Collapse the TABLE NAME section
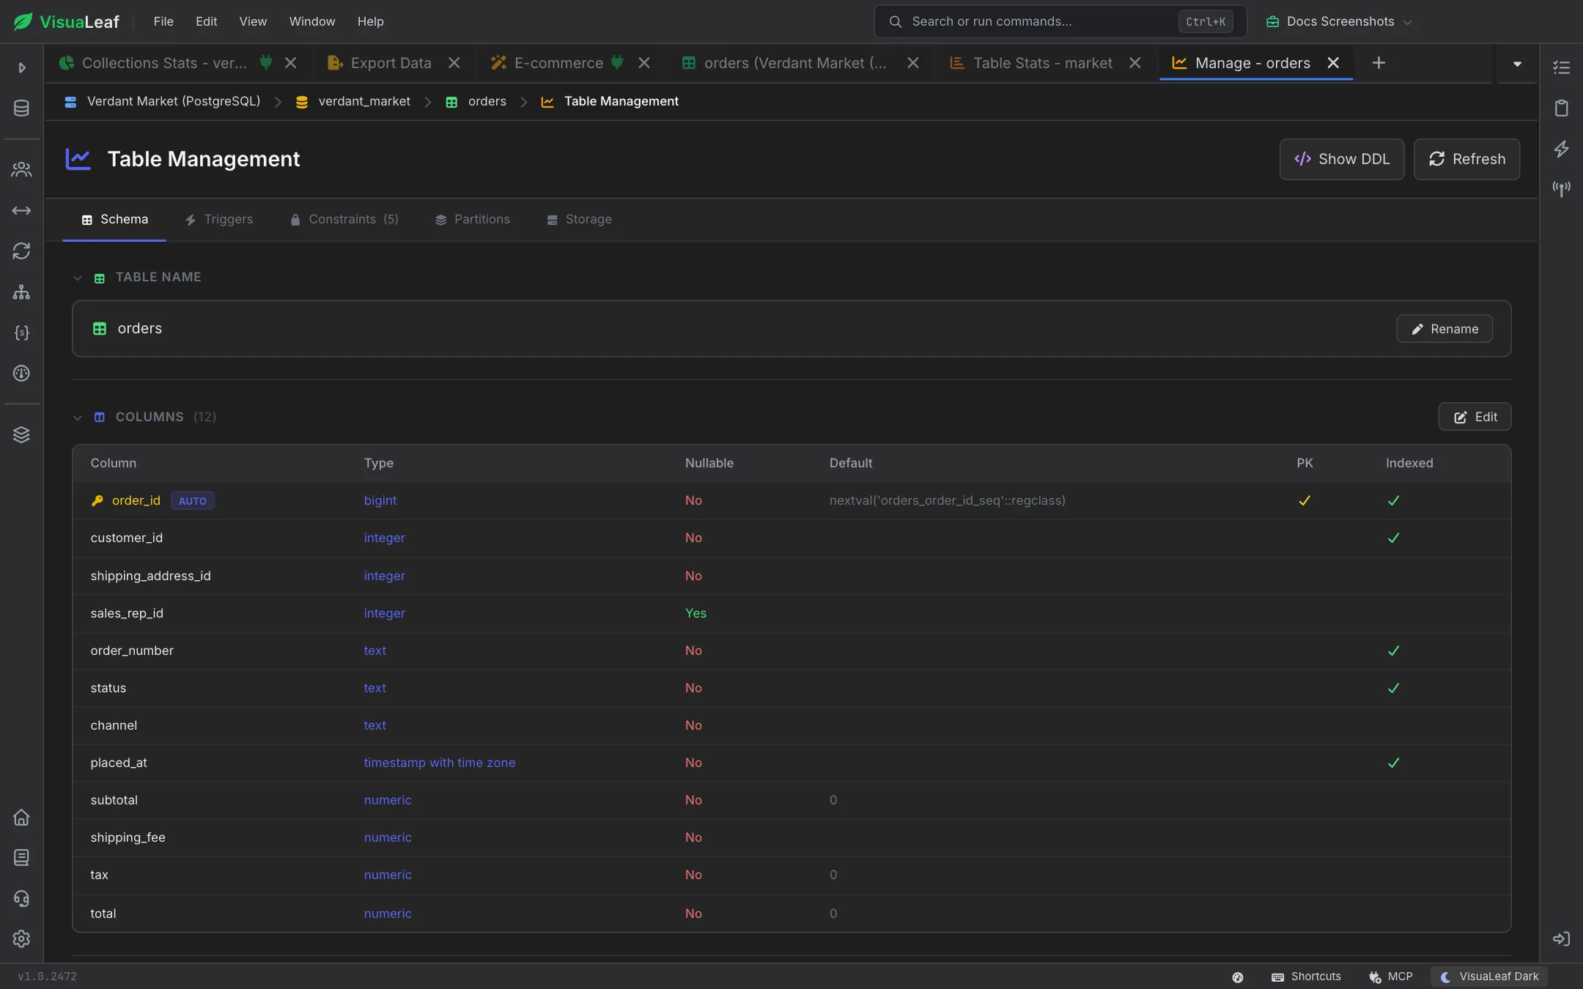Screen dimensions: 1583x989 tap(78, 278)
